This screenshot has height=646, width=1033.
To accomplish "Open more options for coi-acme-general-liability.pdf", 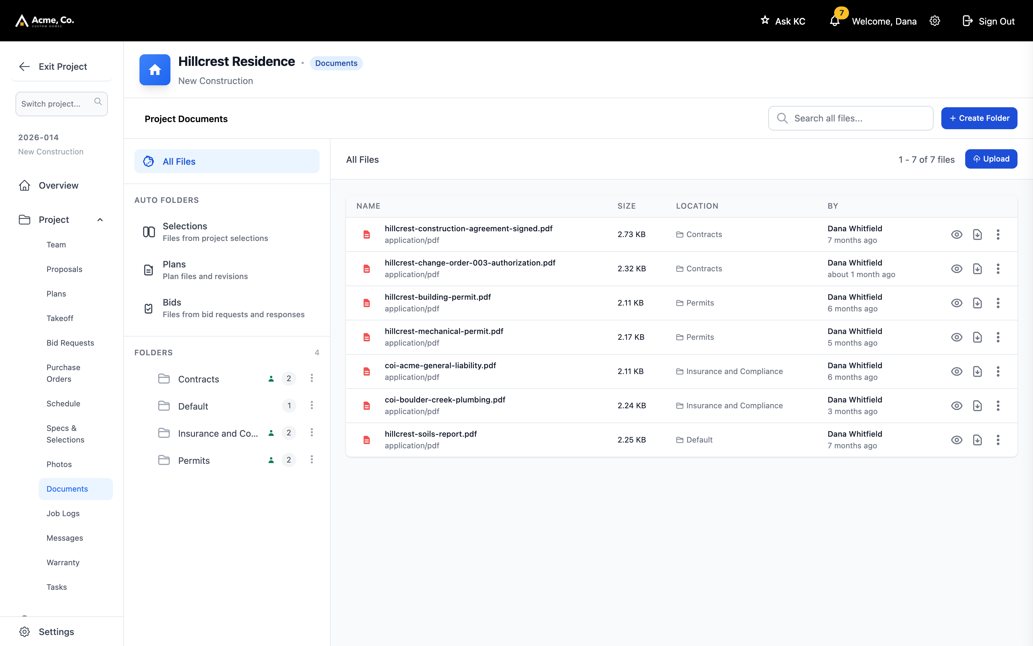I will coord(998,371).
